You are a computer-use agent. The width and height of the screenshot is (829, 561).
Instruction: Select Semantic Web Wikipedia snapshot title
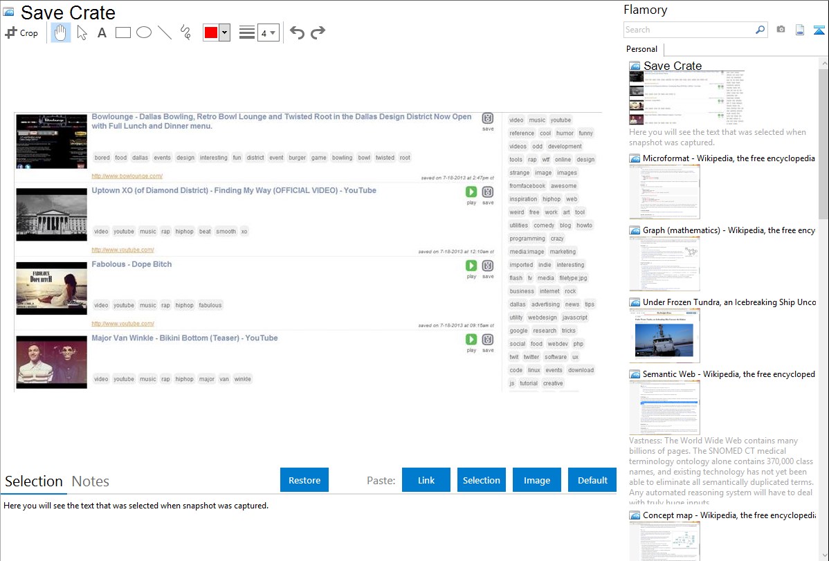click(x=729, y=374)
